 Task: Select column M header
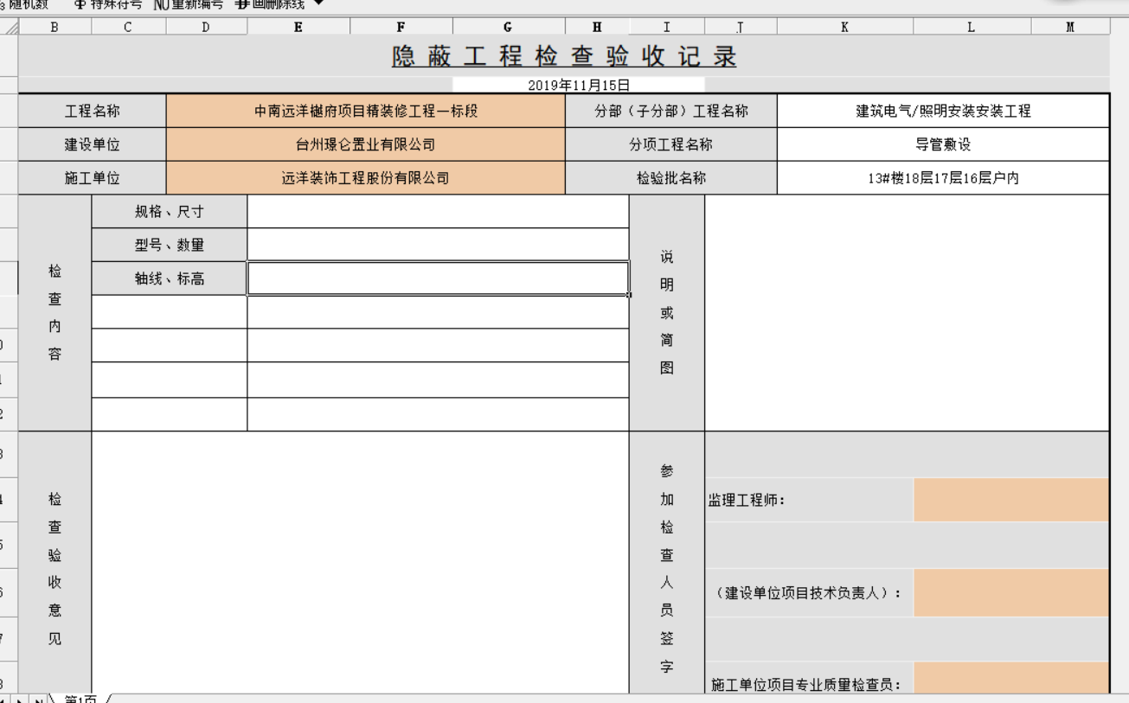1070,27
